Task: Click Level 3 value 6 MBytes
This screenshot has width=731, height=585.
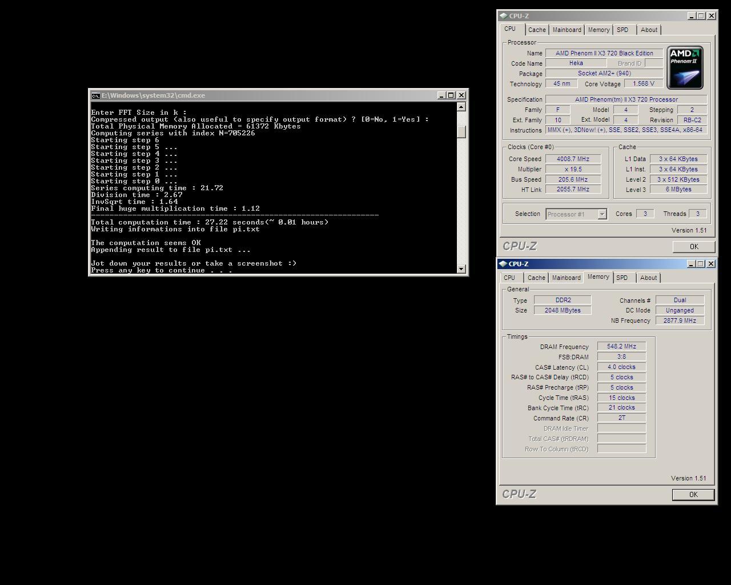Action: (678, 189)
